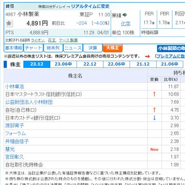
Task: Open shareholder 井植由佳子 link
Action: 17,141
